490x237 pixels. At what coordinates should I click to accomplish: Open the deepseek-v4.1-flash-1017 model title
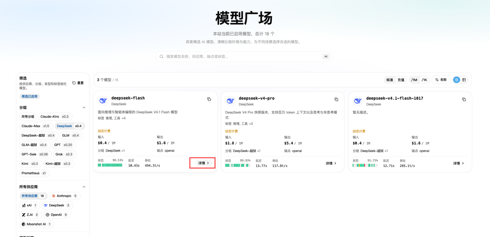tap(395, 98)
